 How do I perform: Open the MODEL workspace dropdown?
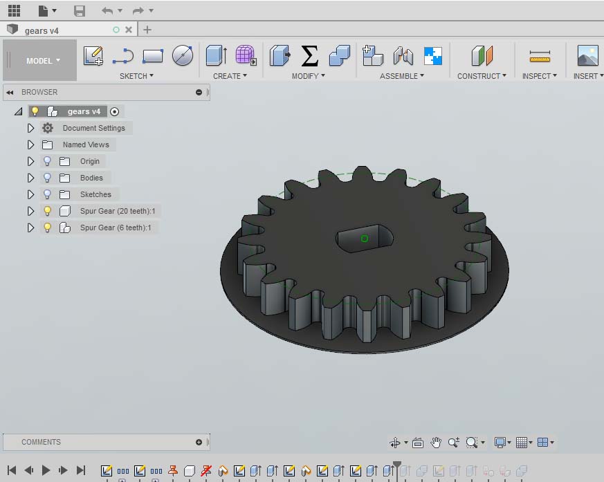click(43, 61)
